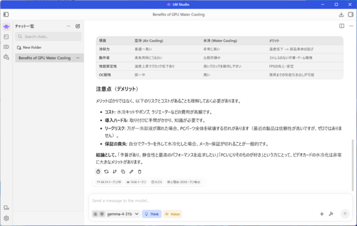Focus the Search chats field

point(48,37)
